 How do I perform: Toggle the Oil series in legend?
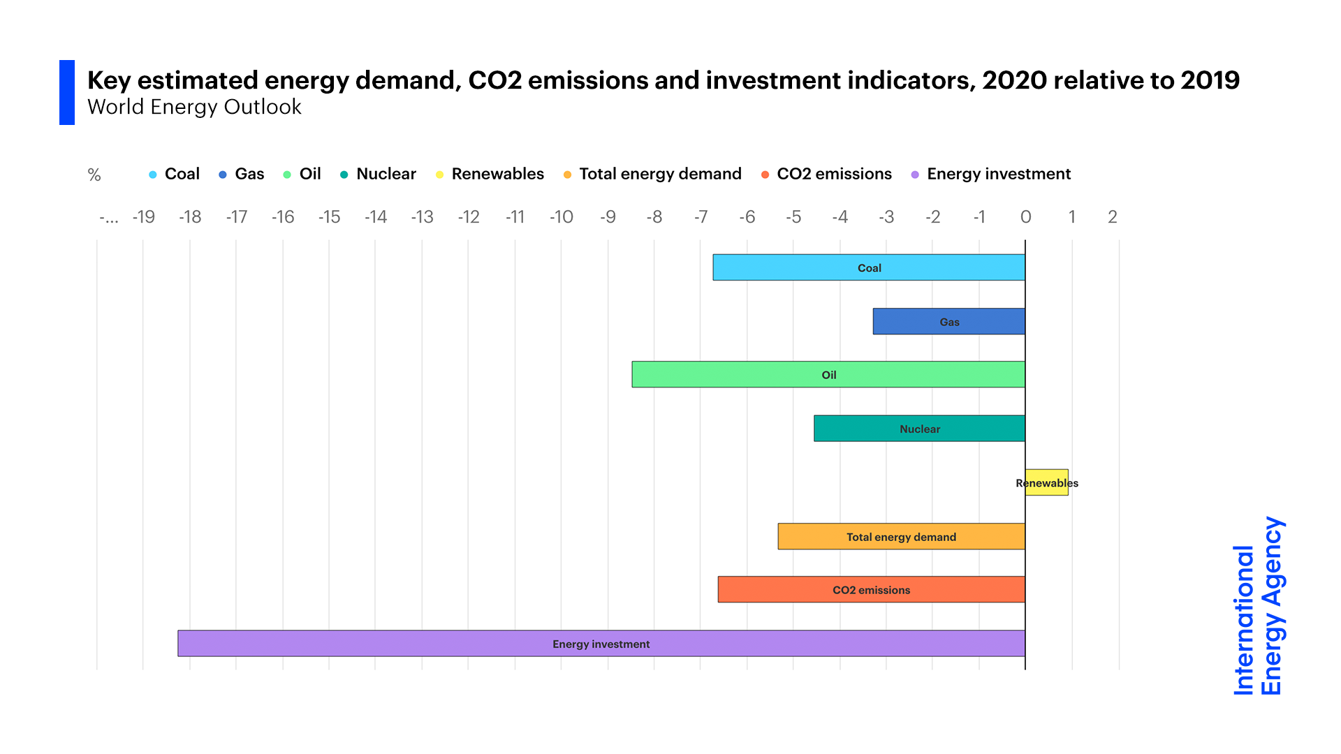[x=309, y=174]
